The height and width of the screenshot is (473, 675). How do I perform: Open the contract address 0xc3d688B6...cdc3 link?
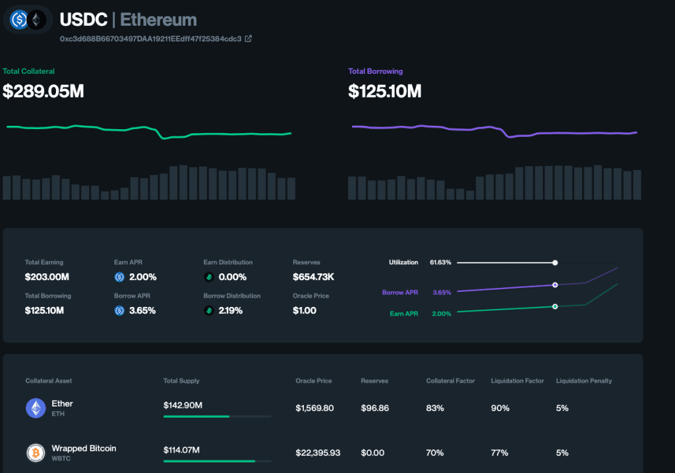click(x=151, y=39)
